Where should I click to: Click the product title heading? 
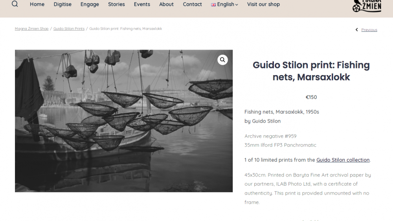pyautogui.click(x=311, y=71)
